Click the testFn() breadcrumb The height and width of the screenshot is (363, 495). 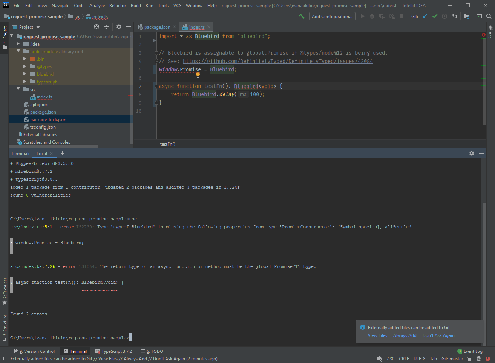point(167,144)
